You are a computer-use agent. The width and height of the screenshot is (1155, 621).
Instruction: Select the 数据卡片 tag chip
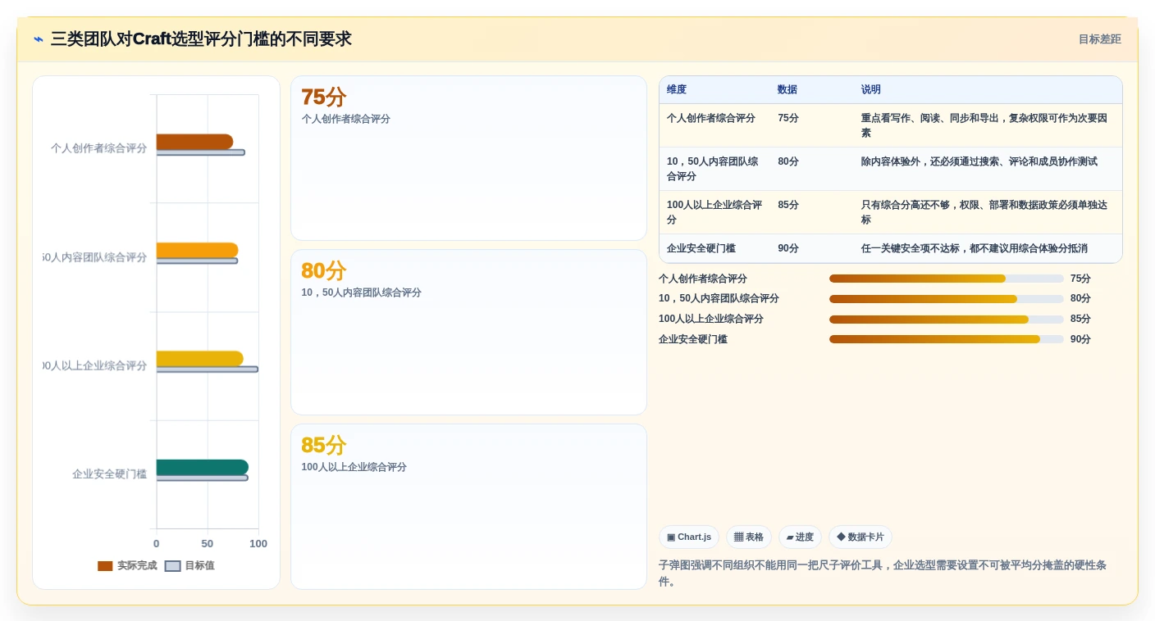(x=861, y=537)
